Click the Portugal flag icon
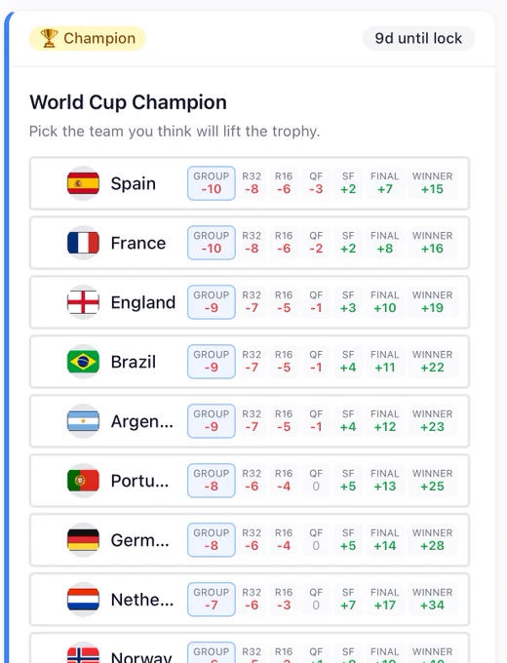This screenshot has width=507, height=663. [83, 481]
